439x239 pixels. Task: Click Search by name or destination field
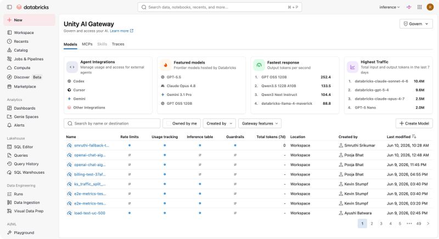click(112, 123)
